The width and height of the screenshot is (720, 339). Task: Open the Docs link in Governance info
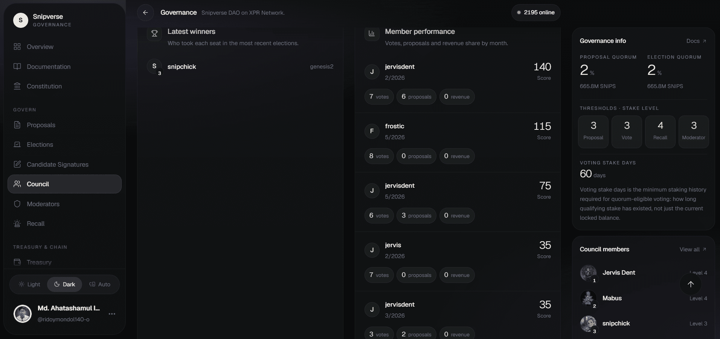pyautogui.click(x=696, y=41)
